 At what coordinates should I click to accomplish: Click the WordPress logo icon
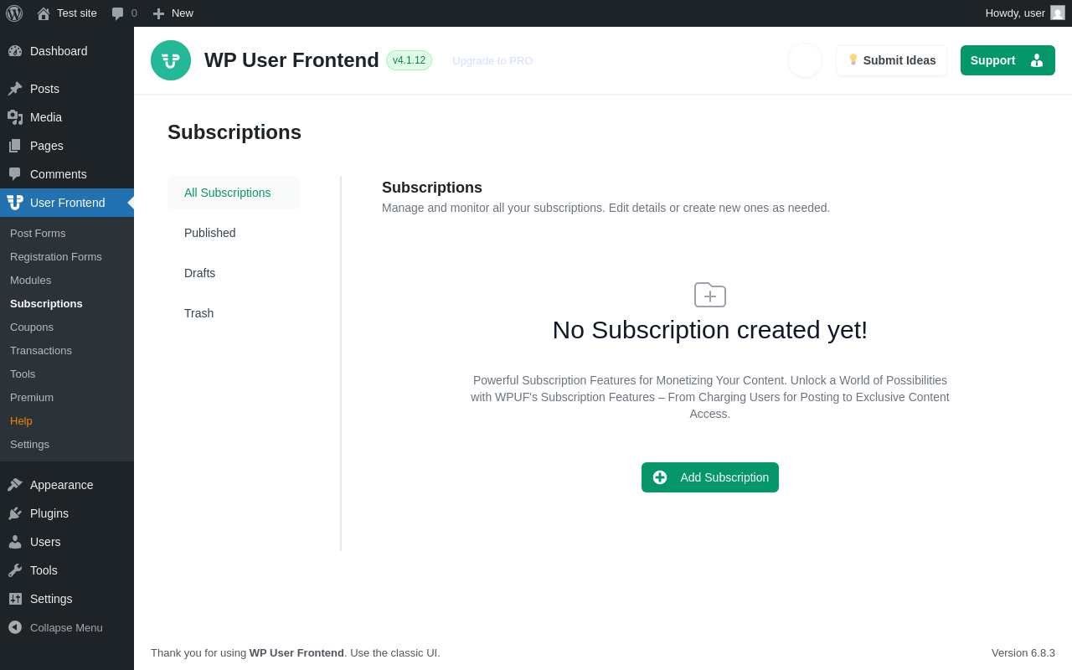click(x=14, y=13)
